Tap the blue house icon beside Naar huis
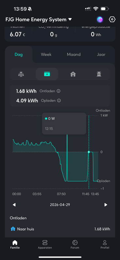The height and width of the screenshot is (260, 120). pyautogui.click(x=13, y=229)
